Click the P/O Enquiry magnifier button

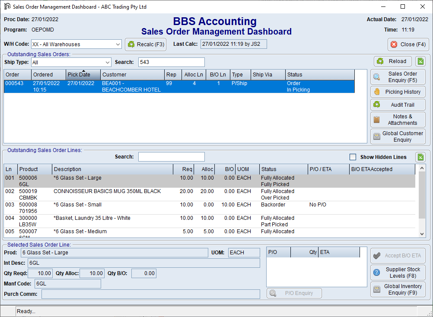[x=294, y=293]
